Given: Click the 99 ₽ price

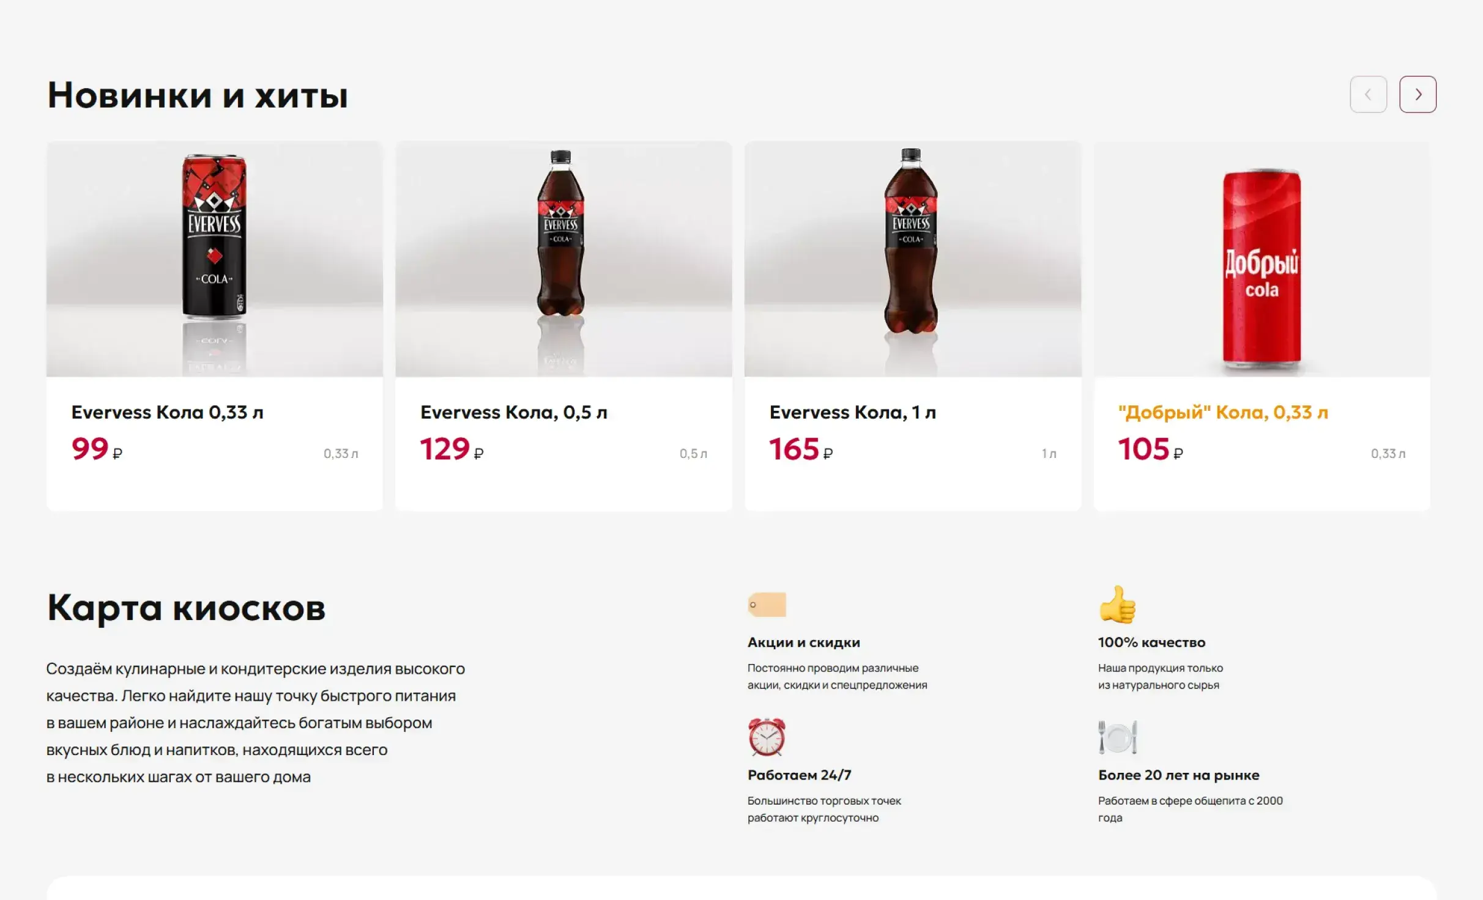Looking at the screenshot, I should coord(97,449).
